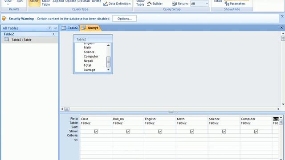
Task: Uncheck Show box for Class column
Action: (96, 132)
